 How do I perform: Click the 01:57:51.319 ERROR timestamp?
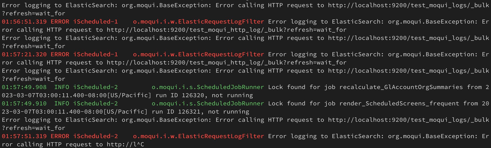point(36,136)
